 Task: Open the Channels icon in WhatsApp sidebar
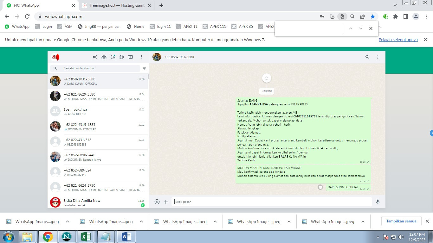coord(122,57)
